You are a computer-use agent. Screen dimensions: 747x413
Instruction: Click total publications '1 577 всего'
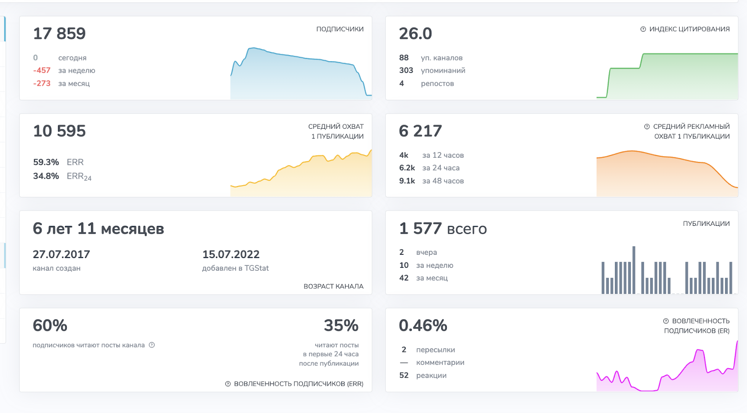443,229
